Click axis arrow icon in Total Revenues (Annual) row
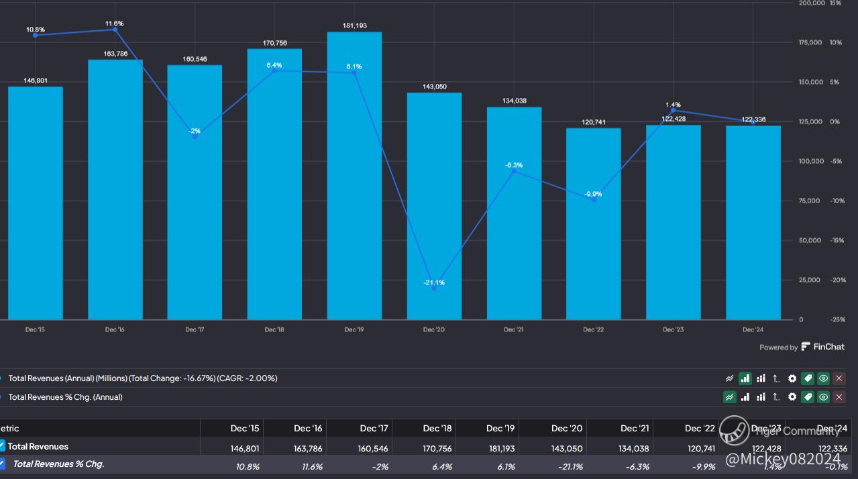The height and width of the screenshot is (479, 858). (776, 378)
